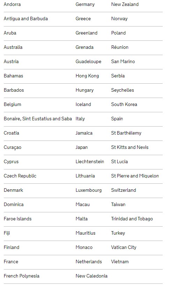This screenshot has width=171, height=288.
Task: Click the Czech Republic cell
Action: point(20,176)
